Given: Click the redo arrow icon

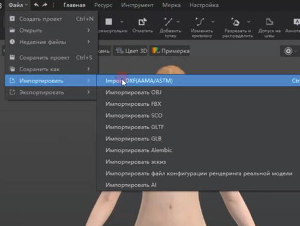Looking at the screenshot, I should [44, 5].
